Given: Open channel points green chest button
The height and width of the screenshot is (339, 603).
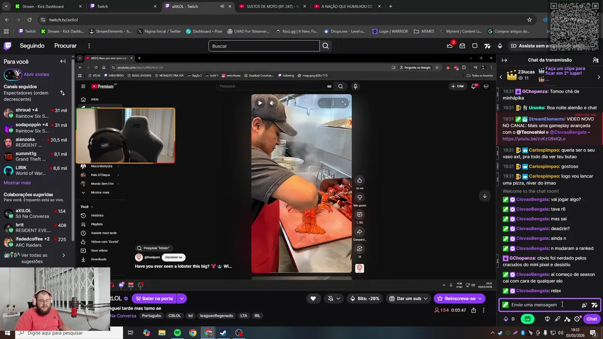Looking at the screenshot, I should 527,319.
